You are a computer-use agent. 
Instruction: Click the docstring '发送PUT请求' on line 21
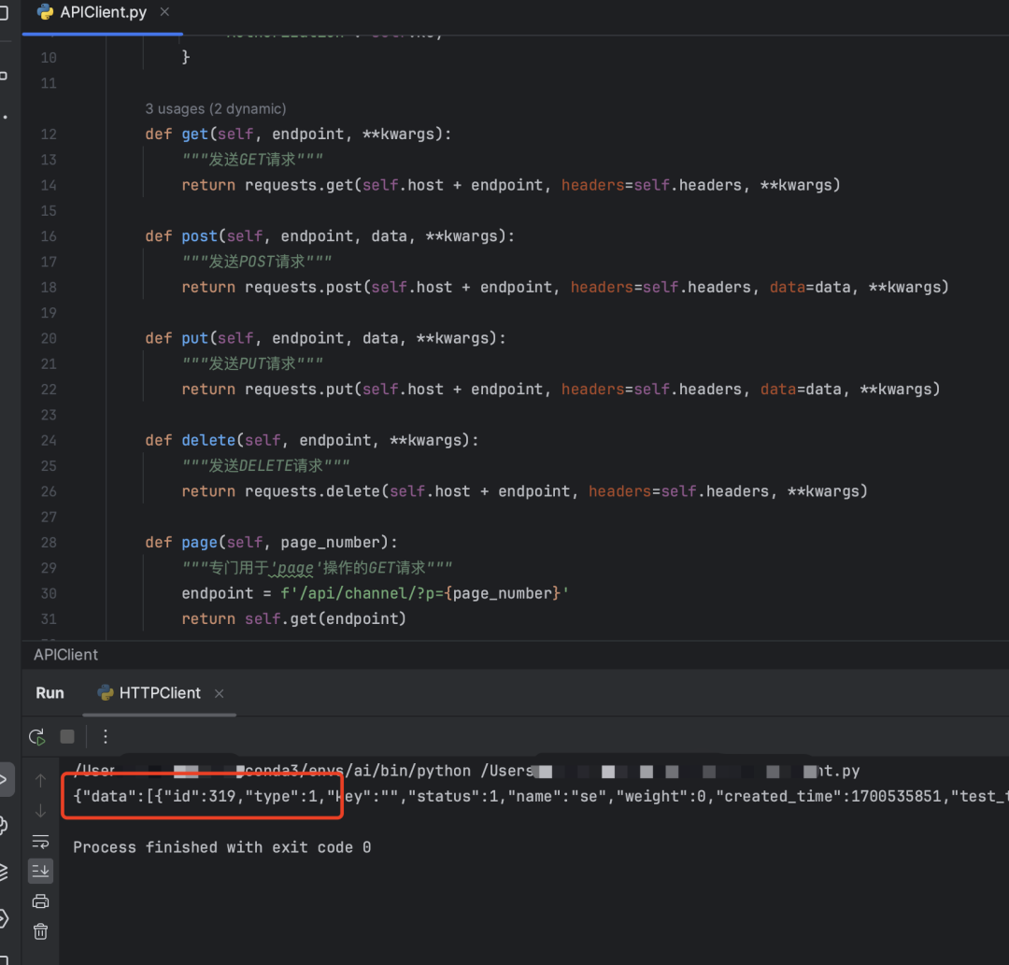252,363
